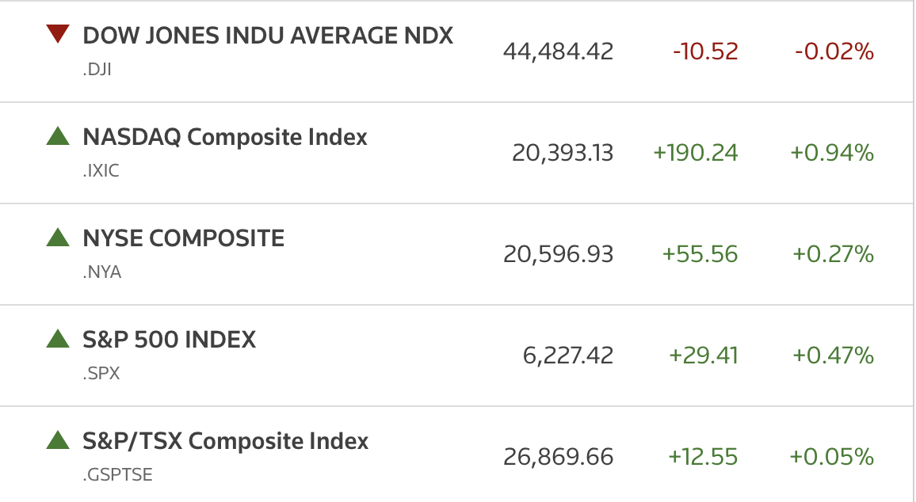Click the green up triangle beside S&P 500 INDEX
Viewport: 916px width, 502px height.
click(58, 339)
